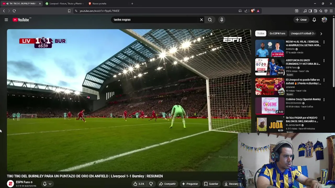Open options for 'El Liverpool no puede fallar'

[x=324, y=80]
